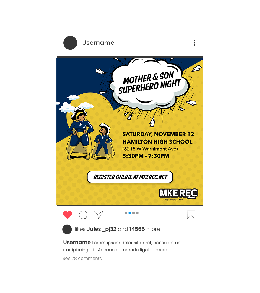The height and width of the screenshot is (293, 260).
Task: Click the bold Username in caption
Action: 77,243
